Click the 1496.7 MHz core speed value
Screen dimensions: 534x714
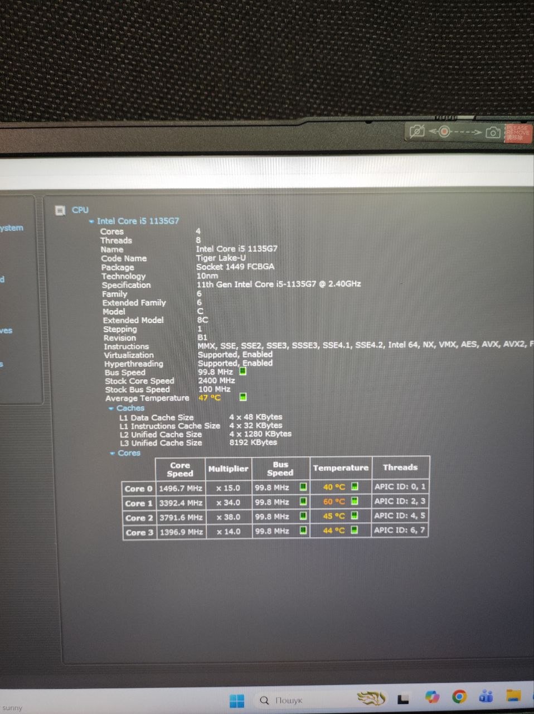tap(181, 488)
